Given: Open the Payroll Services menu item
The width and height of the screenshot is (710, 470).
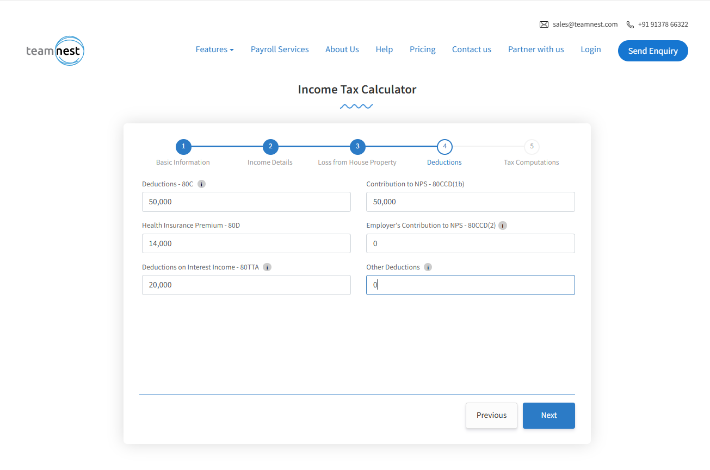Looking at the screenshot, I should (280, 49).
